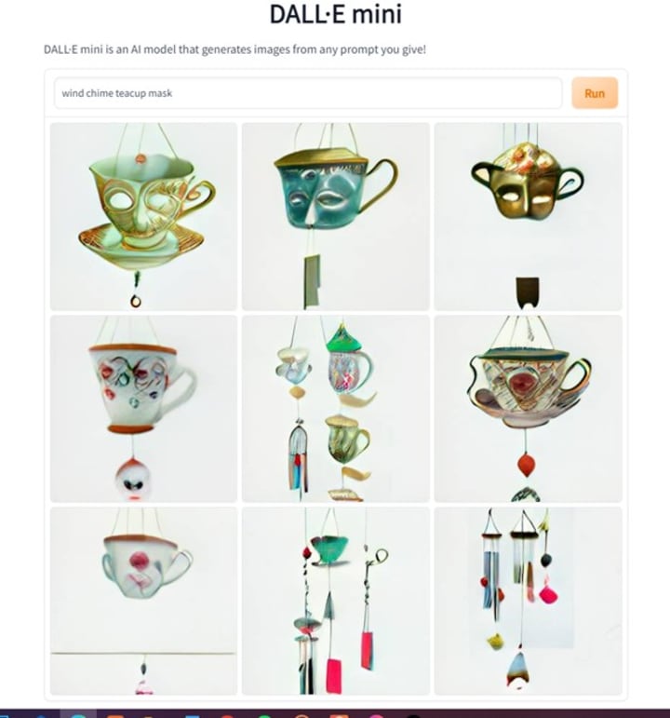The width and height of the screenshot is (670, 718).
Task: Open the pink taskbar icon
Action: point(376,716)
